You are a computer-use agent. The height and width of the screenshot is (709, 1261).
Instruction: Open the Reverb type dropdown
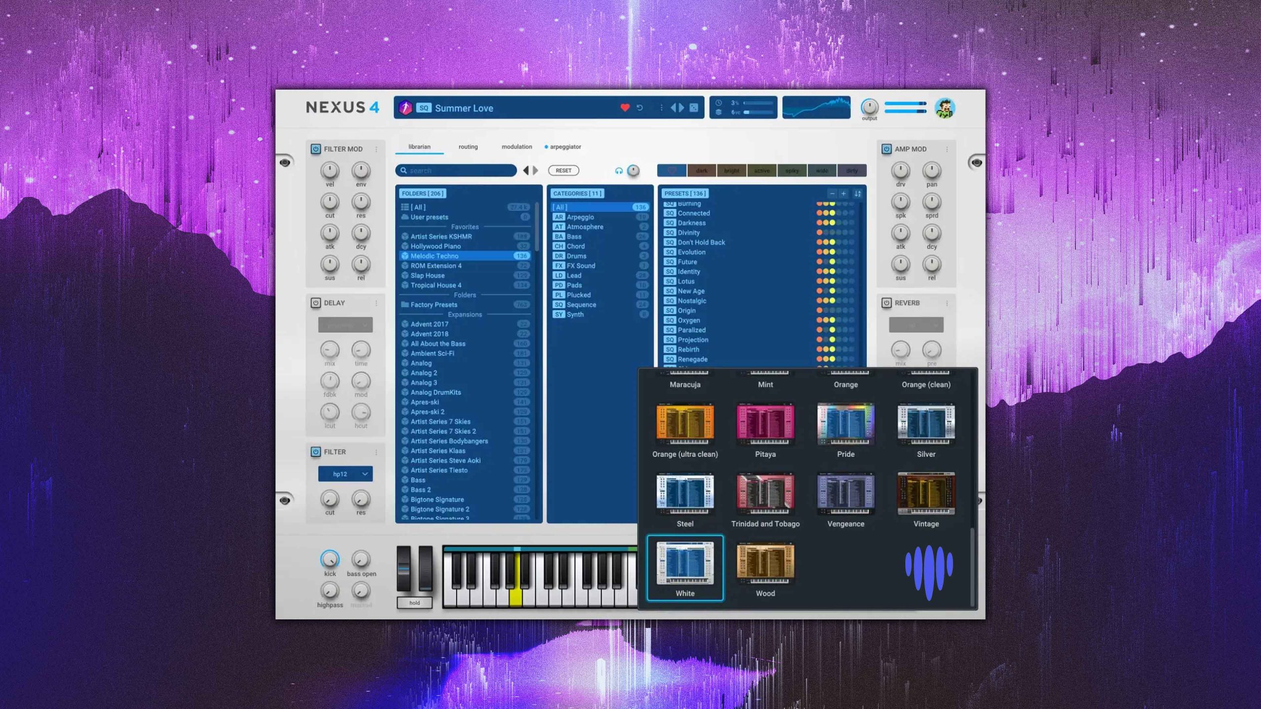(x=916, y=325)
